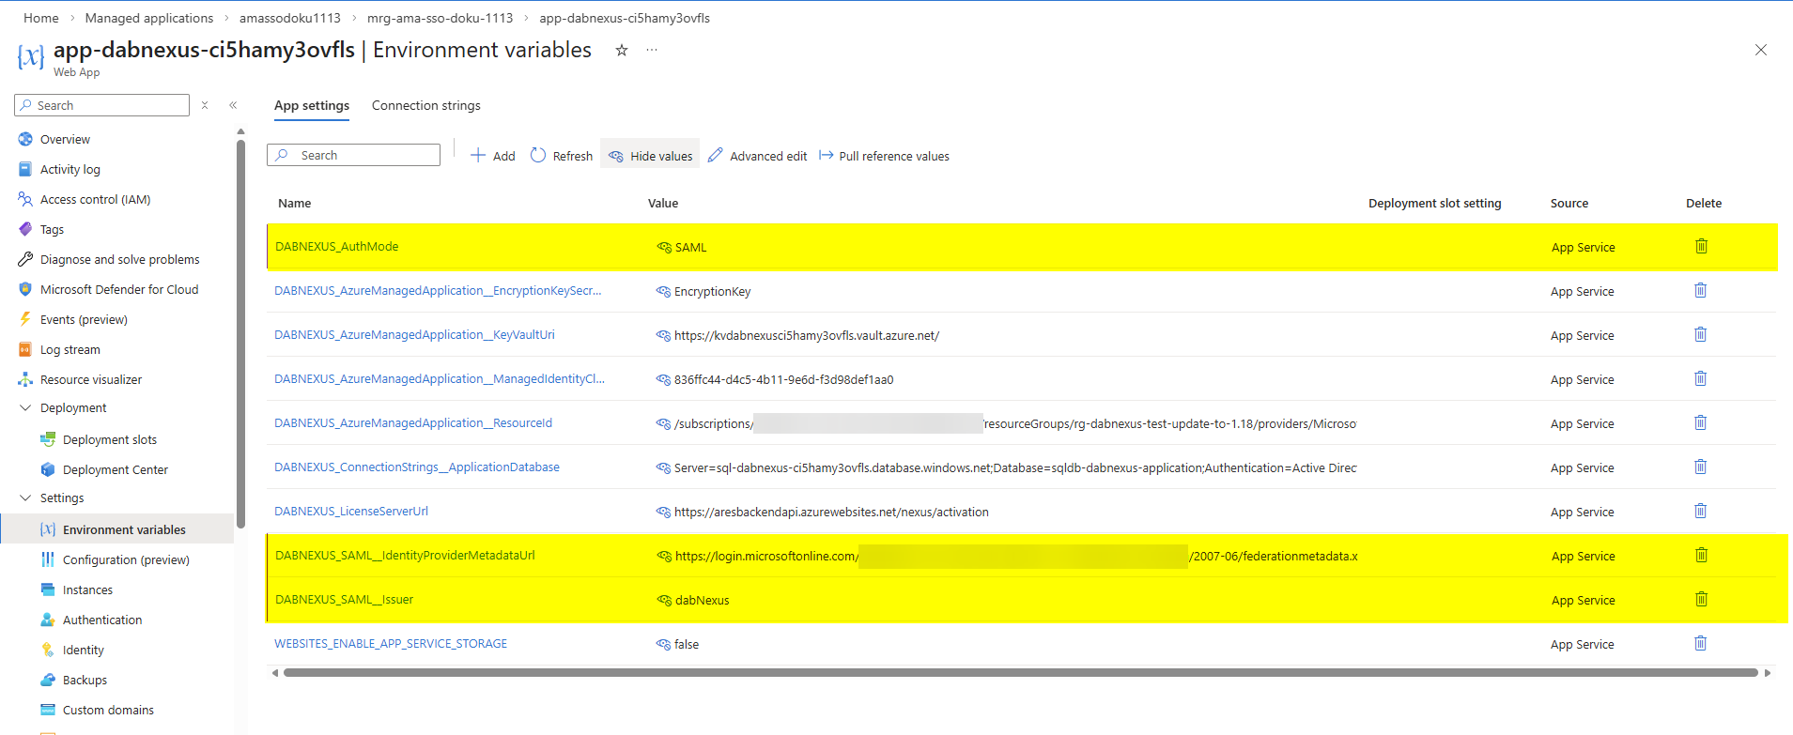Toggle eye icon beside Server=sql-dabnexus value

click(663, 468)
